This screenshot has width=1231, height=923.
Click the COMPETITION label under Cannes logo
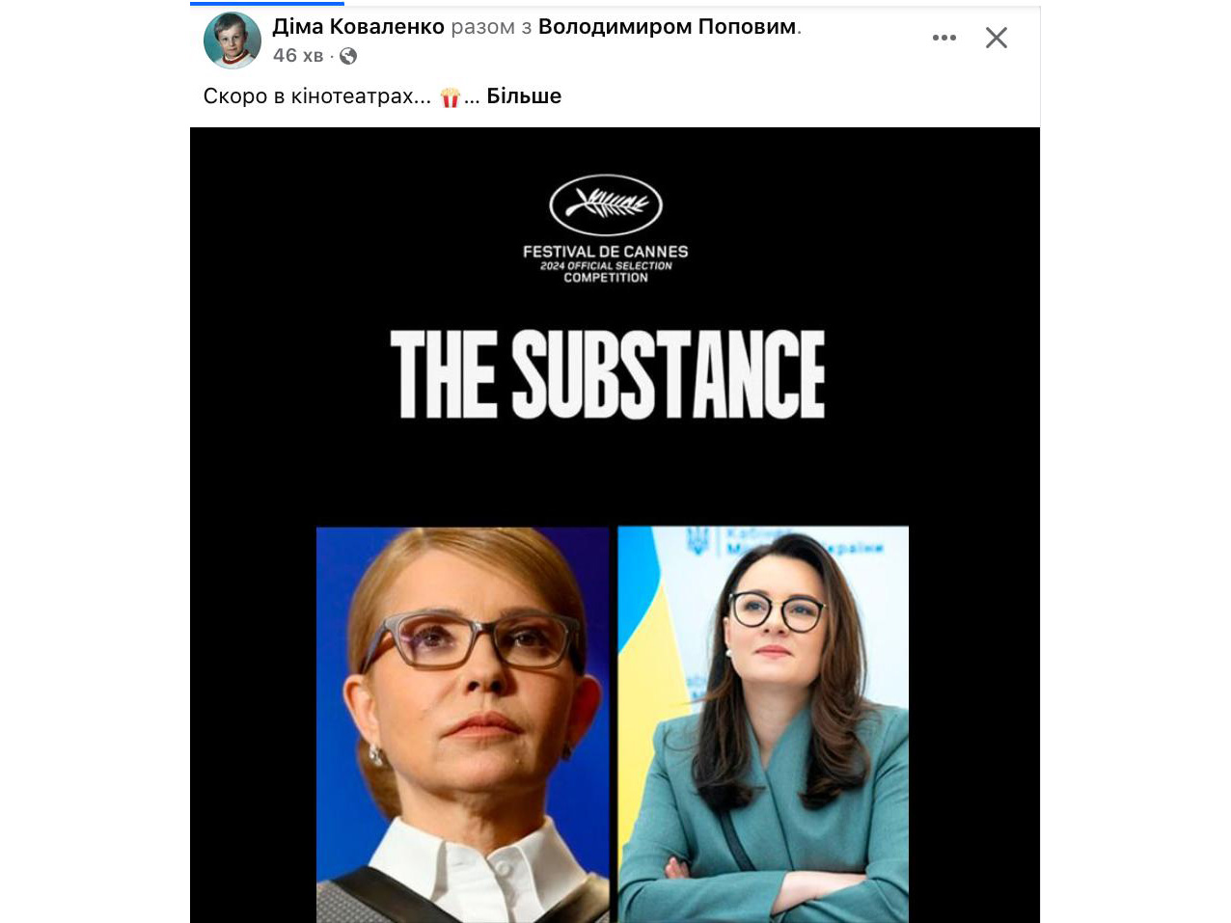tap(606, 278)
